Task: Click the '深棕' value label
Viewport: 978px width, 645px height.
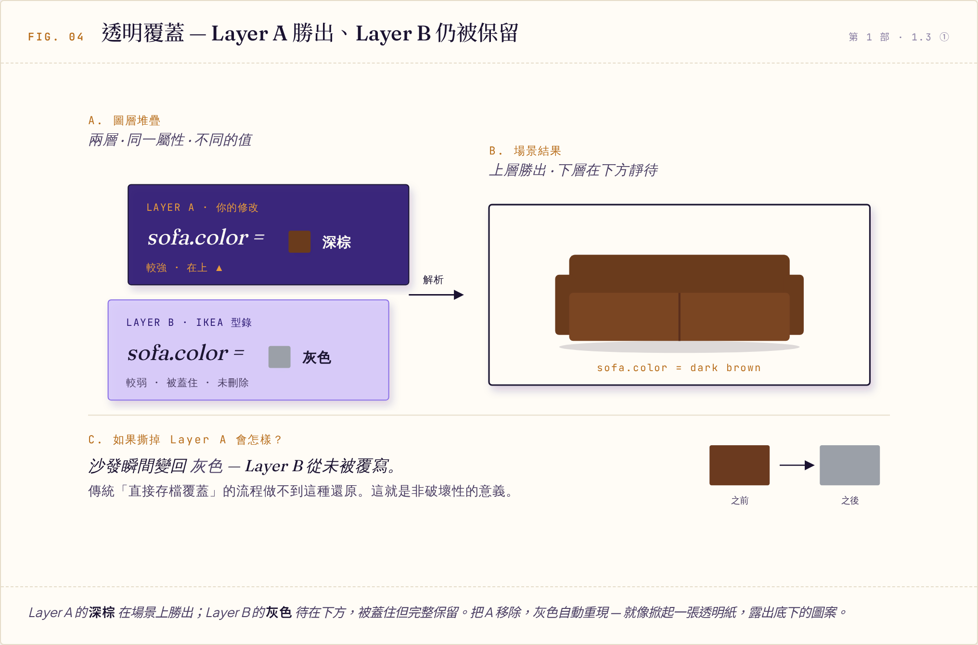Action: [x=336, y=242]
